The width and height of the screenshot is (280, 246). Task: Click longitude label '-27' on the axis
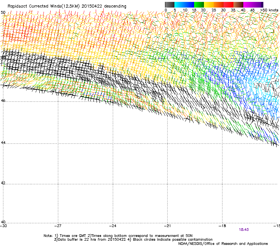tap(58, 226)
